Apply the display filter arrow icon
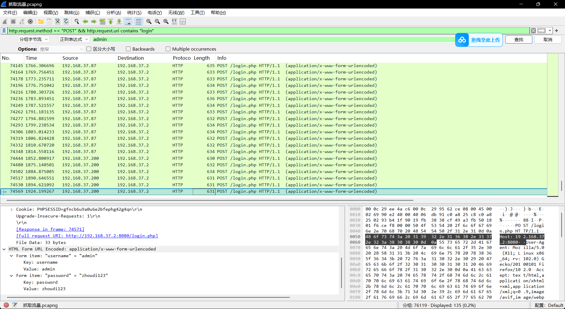This screenshot has height=309, width=565. [x=541, y=31]
